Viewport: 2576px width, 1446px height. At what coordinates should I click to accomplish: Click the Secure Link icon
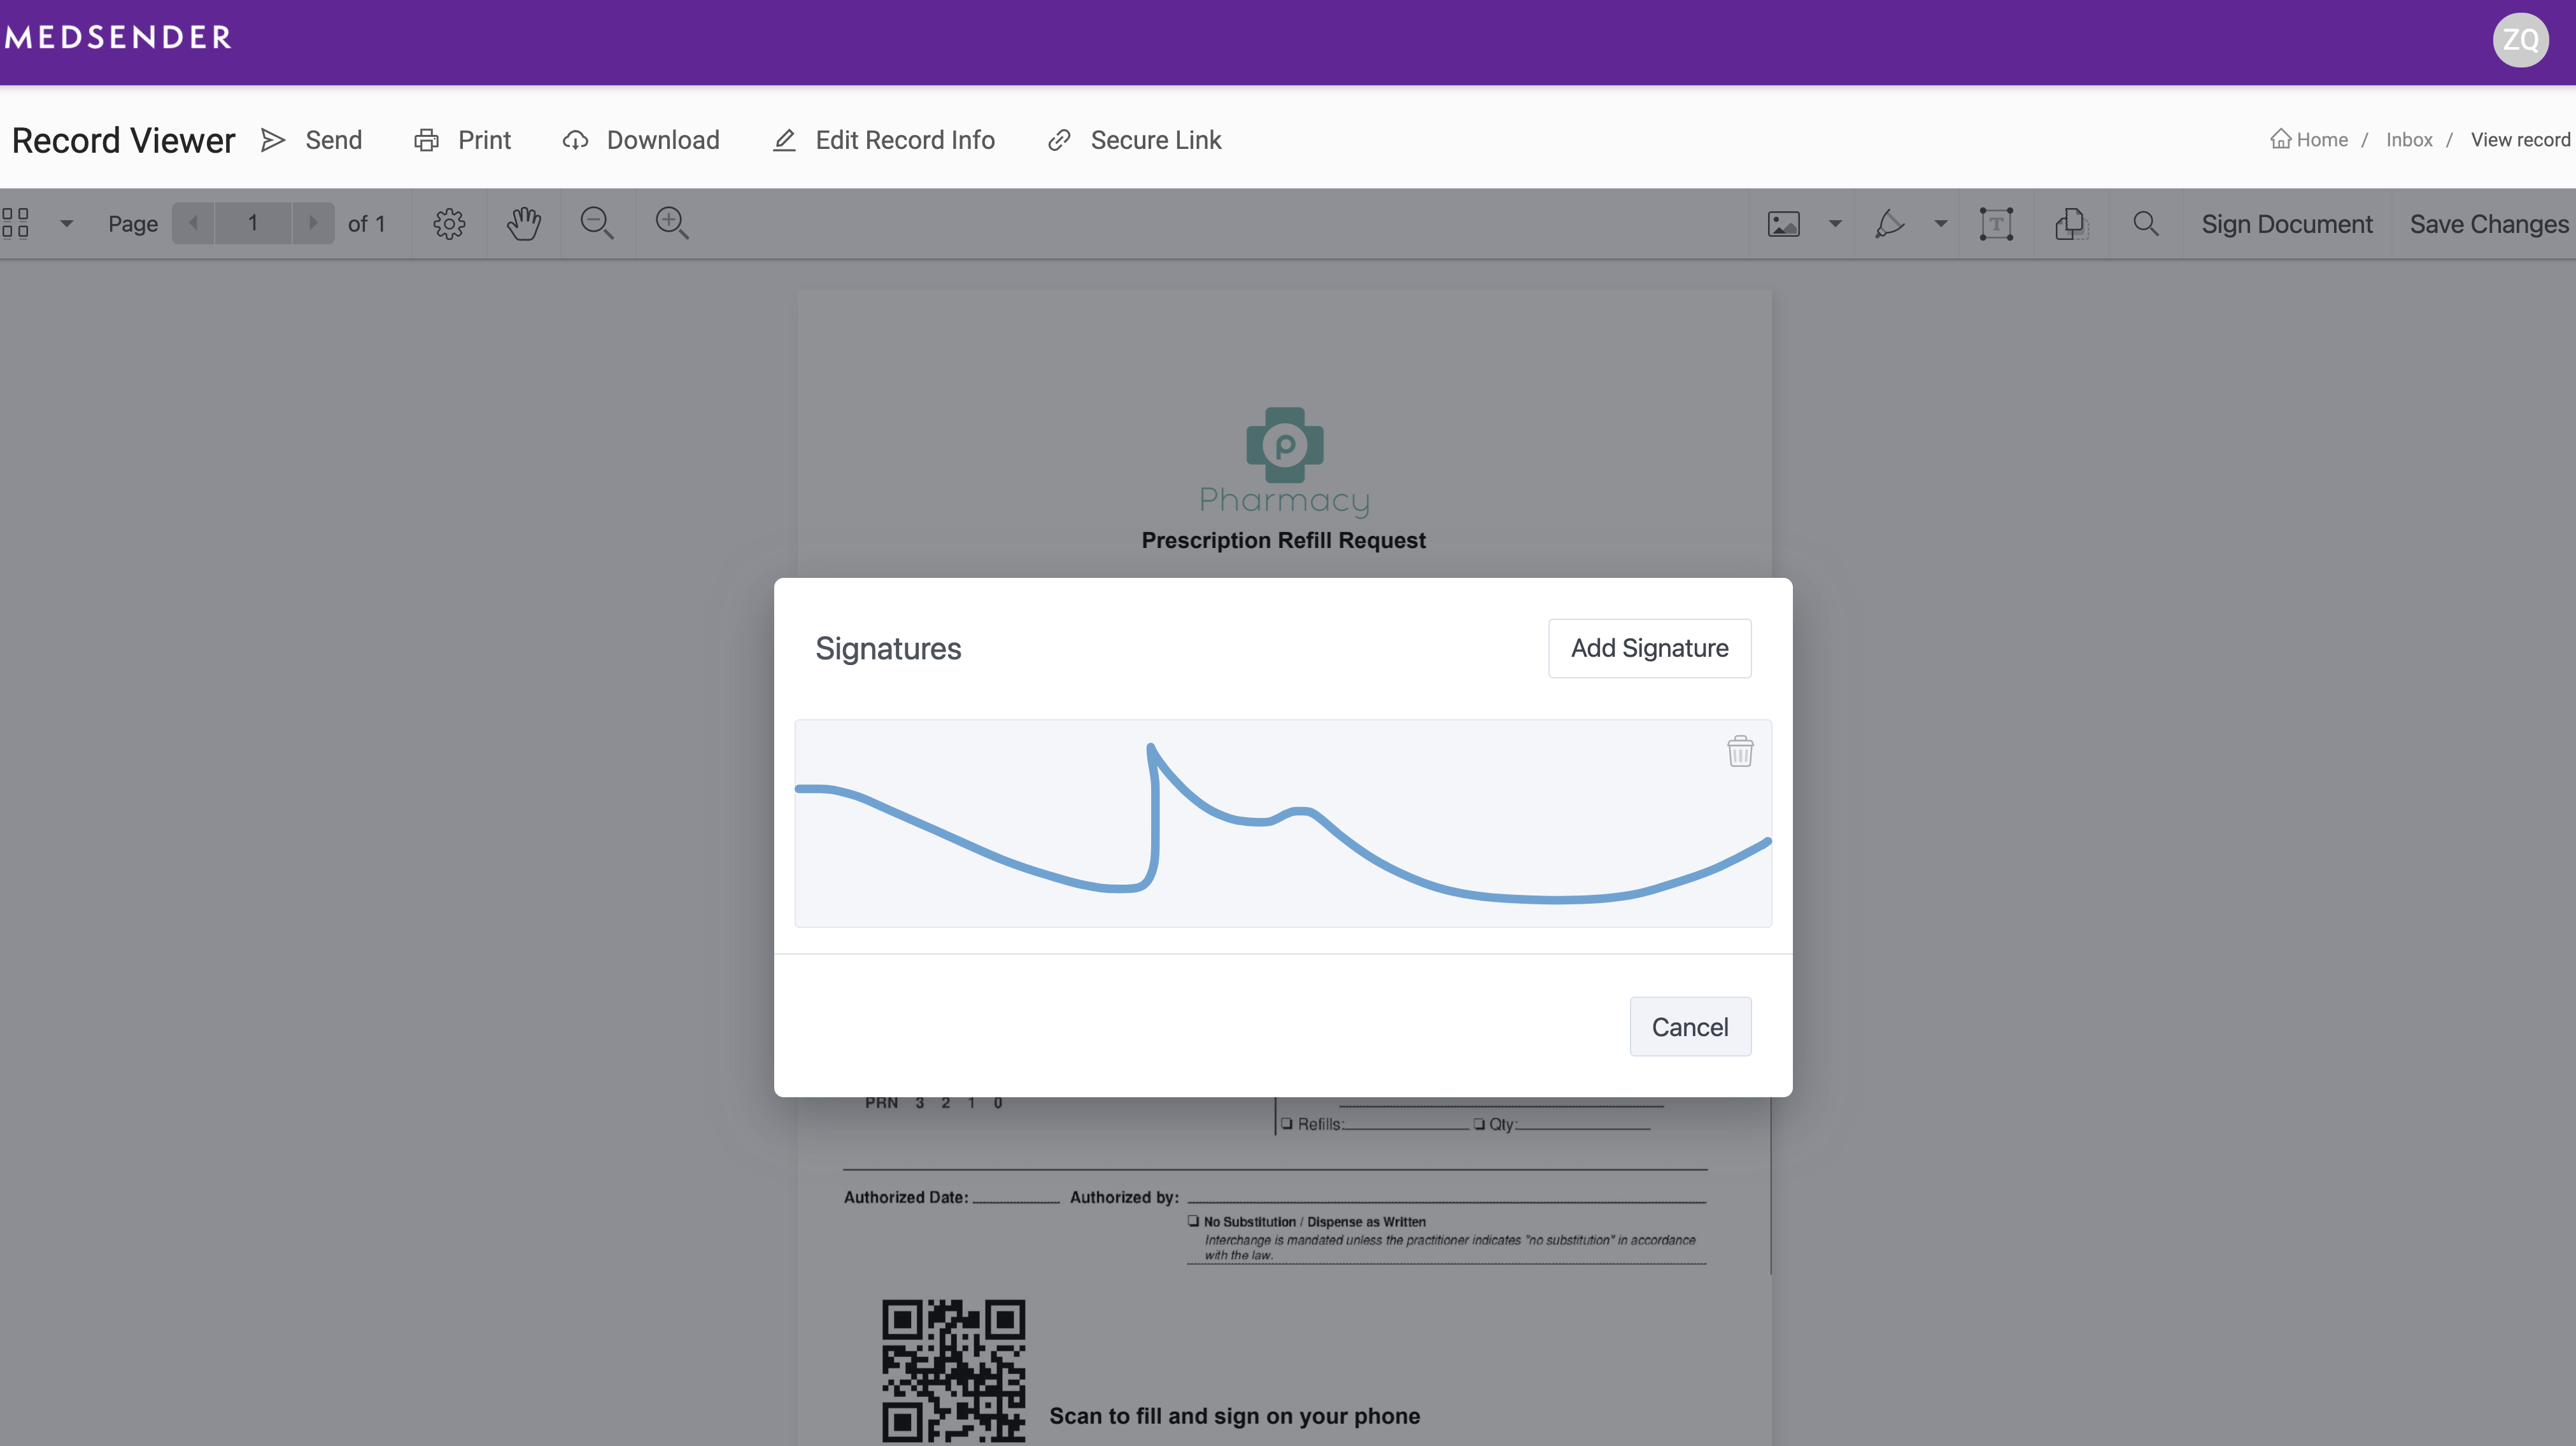click(x=1056, y=139)
